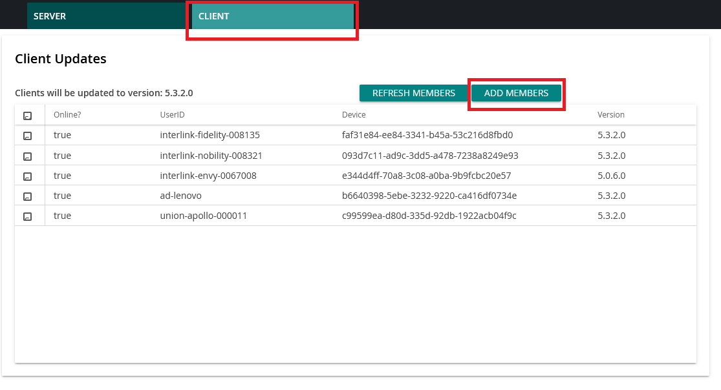Select user ID ad-lenovo

180,196
